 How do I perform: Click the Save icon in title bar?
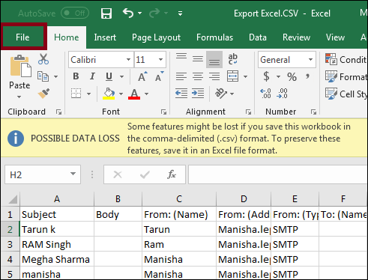point(106,13)
